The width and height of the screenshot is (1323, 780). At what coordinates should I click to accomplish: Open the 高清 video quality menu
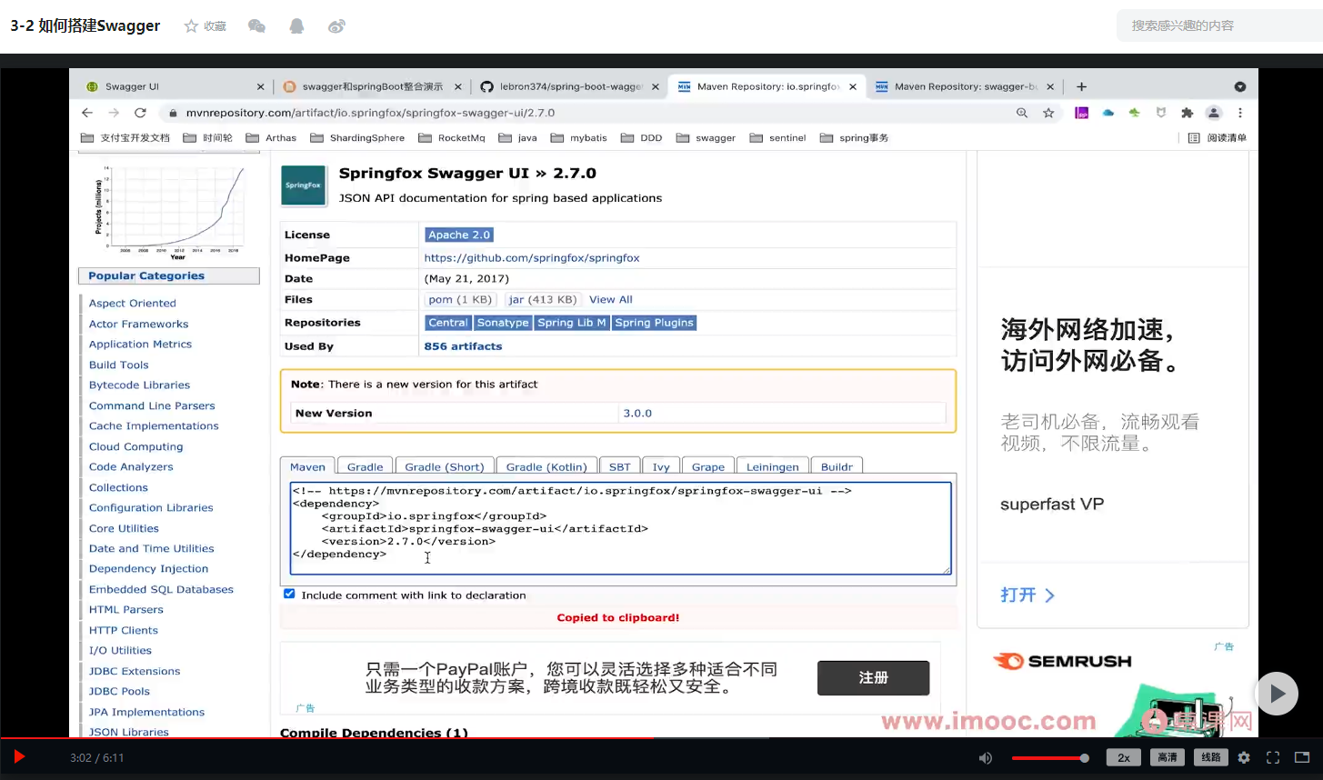click(x=1168, y=757)
